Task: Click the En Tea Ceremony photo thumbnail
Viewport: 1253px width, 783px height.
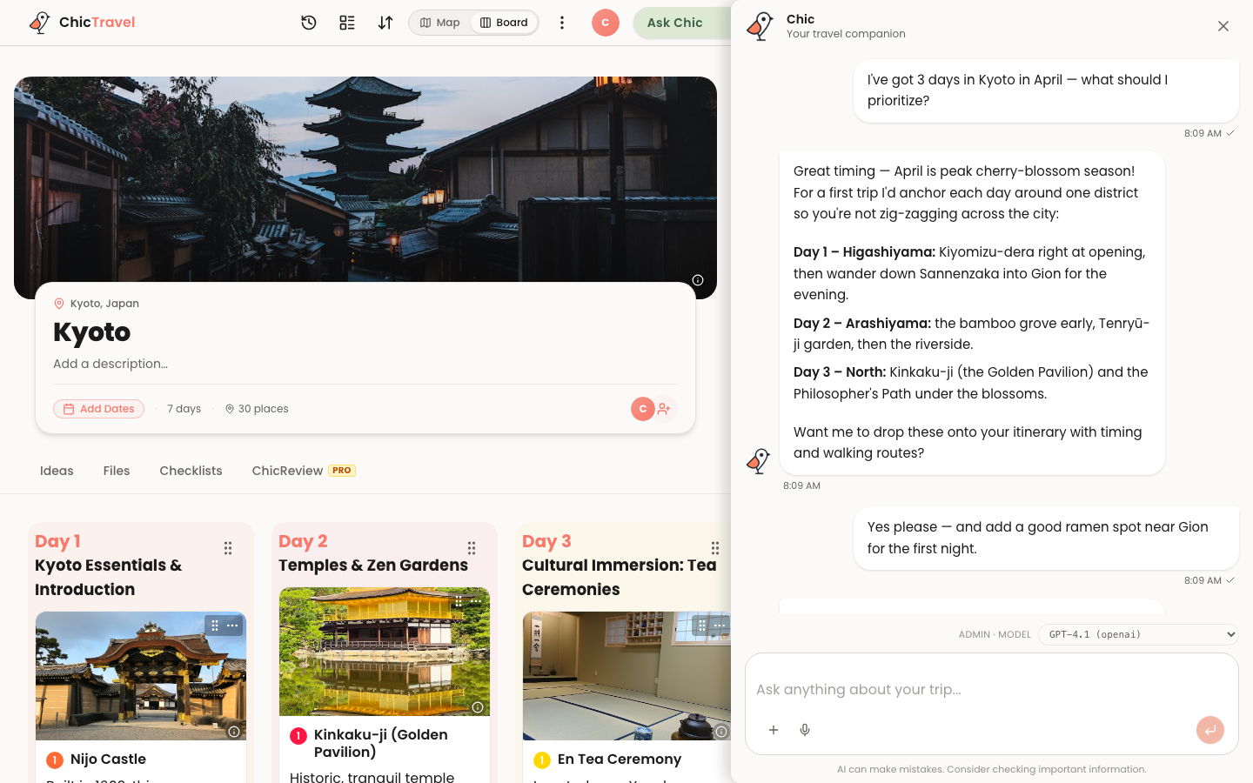Action: tap(626, 676)
